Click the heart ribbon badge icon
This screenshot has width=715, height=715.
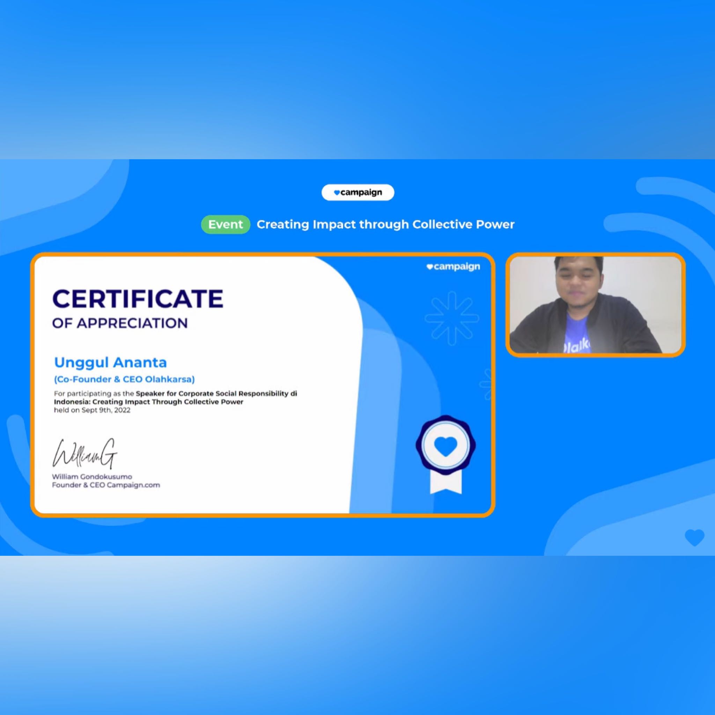click(445, 455)
